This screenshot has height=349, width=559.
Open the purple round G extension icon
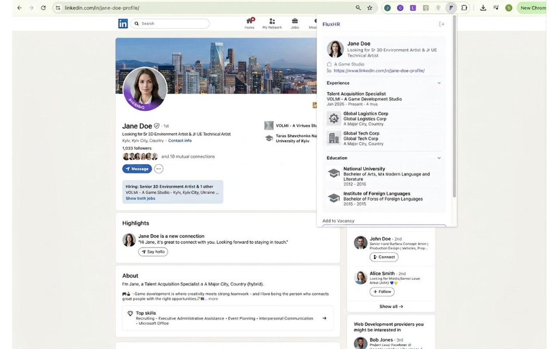[400, 8]
